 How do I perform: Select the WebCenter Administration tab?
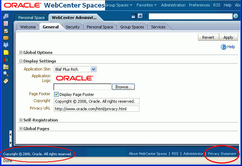point(74,18)
